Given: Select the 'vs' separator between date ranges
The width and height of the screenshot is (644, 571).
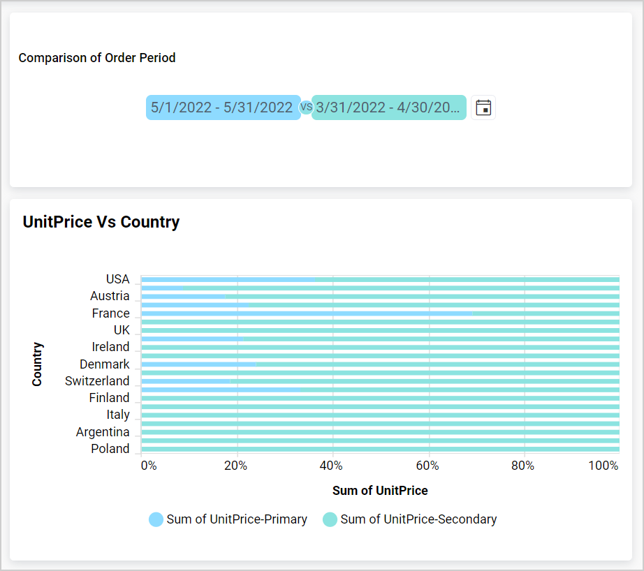Looking at the screenshot, I should click(307, 107).
